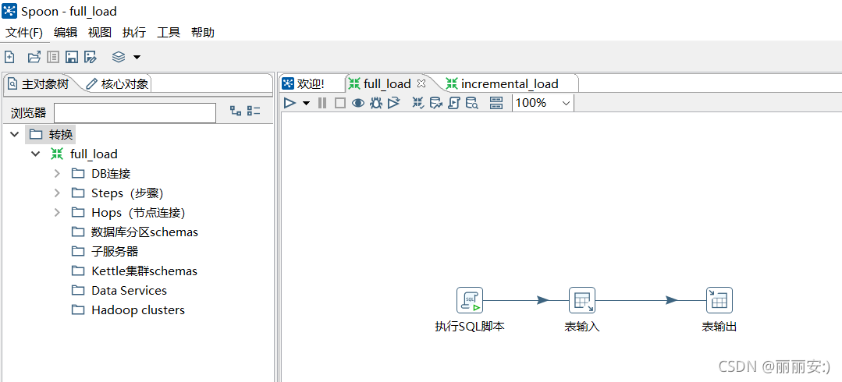Open the run options dropdown arrow
Viewport: 842px width, 382px height.
pos(306,103)
